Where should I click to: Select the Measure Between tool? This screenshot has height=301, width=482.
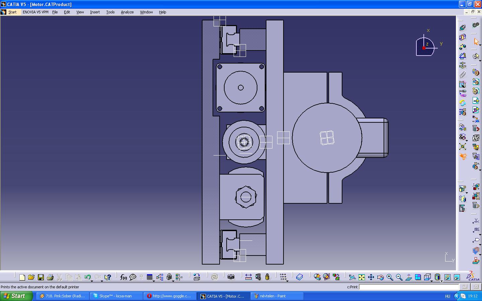[x=248, y=277]
